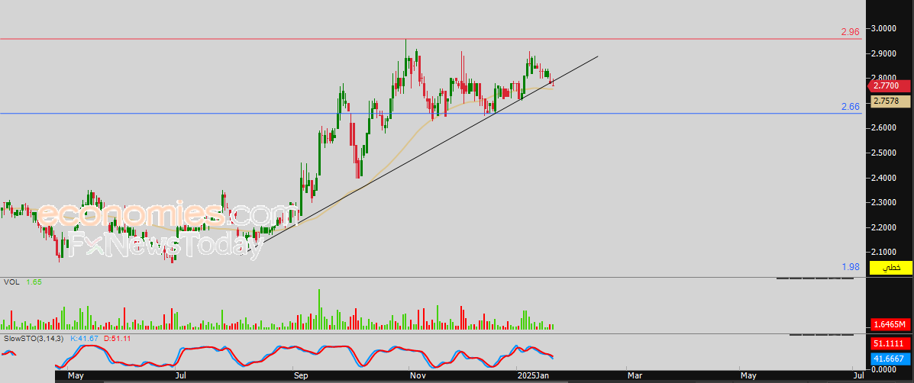The height and width of the screenshot is (383, 914).
Task: Click the K:41.67 value in stochastic header
Action: tap(85, 338)
